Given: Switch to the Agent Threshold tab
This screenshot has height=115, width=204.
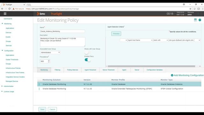Looking at the screenshot, I should [x=90, y=70].
